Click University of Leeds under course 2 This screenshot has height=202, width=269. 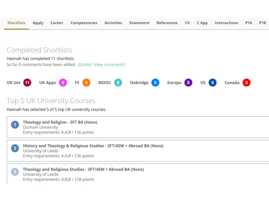41,151
